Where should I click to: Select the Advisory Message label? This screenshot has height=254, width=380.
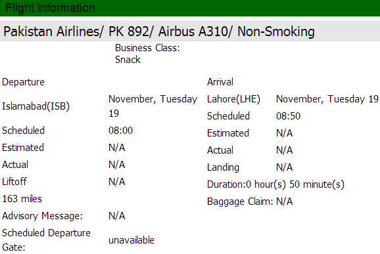click(x=43, y=216)
